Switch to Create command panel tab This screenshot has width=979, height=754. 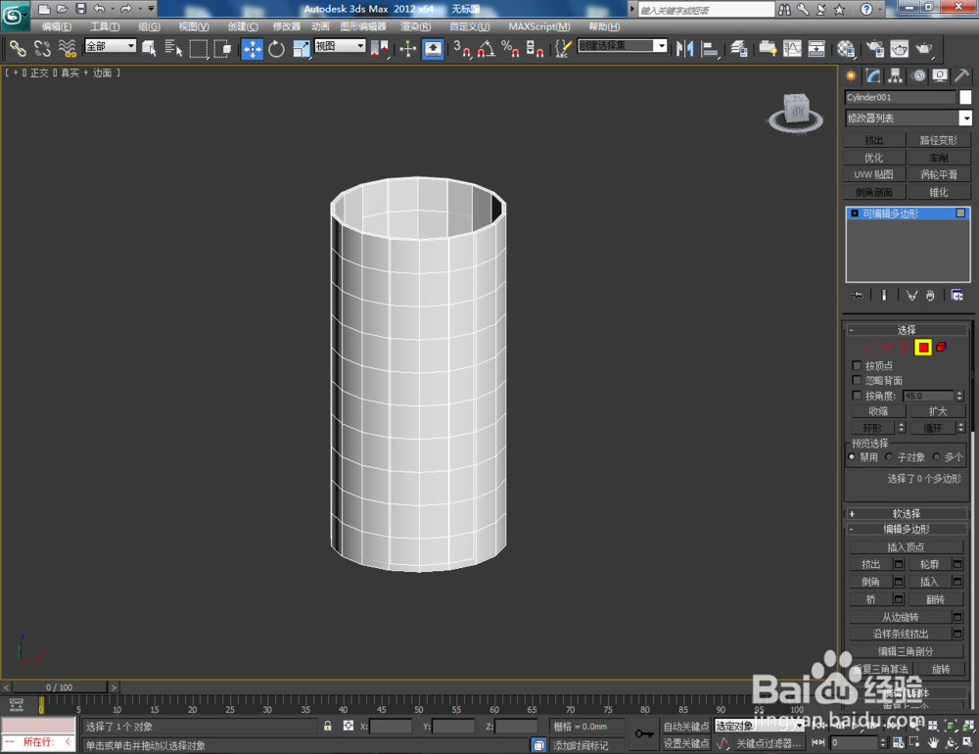tap(851, 76)
